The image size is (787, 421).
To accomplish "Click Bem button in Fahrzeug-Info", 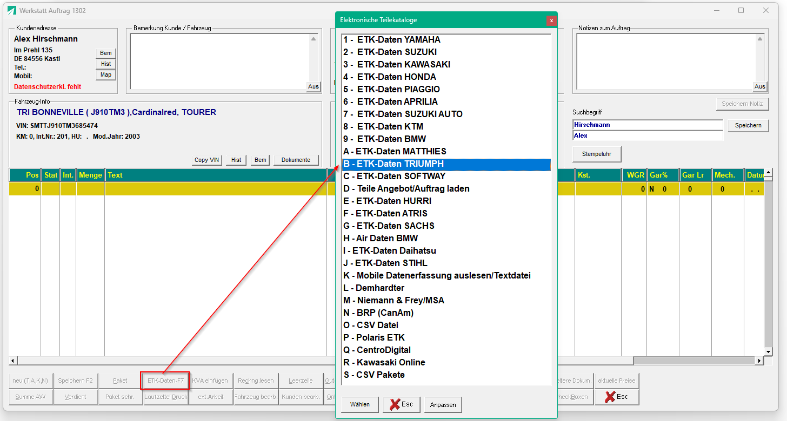I will tap(261, 160).
